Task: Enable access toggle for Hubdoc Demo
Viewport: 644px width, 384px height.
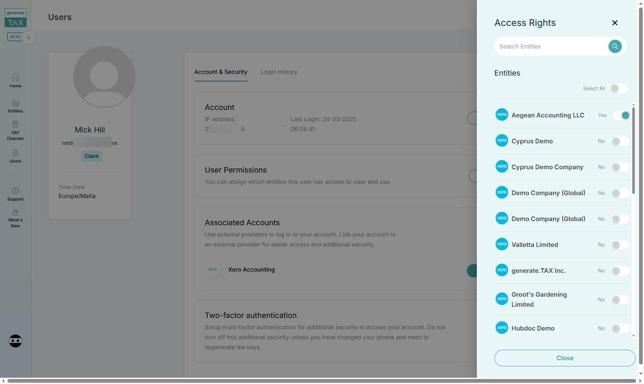Action: click(x=621, y=328)
